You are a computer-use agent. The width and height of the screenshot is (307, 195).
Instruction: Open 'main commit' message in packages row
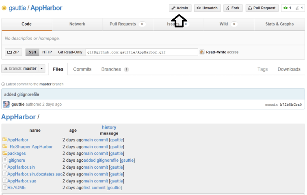pos(96,153)
